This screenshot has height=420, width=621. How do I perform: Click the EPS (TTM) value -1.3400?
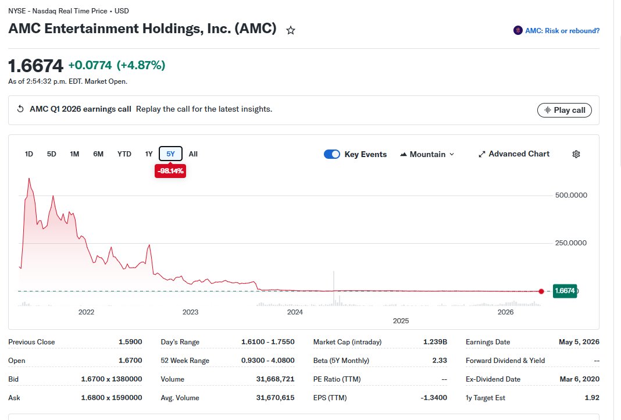click(x=434, y=398)
